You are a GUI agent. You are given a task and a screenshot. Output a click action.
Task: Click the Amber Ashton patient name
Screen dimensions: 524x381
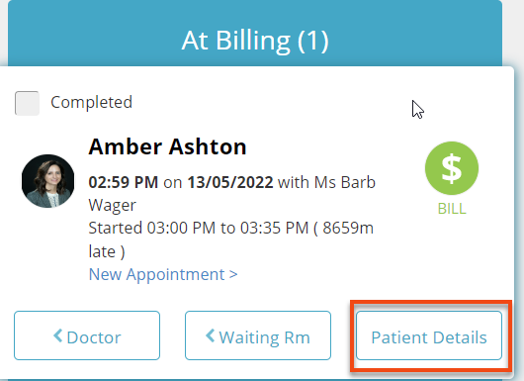pos(167,146)
